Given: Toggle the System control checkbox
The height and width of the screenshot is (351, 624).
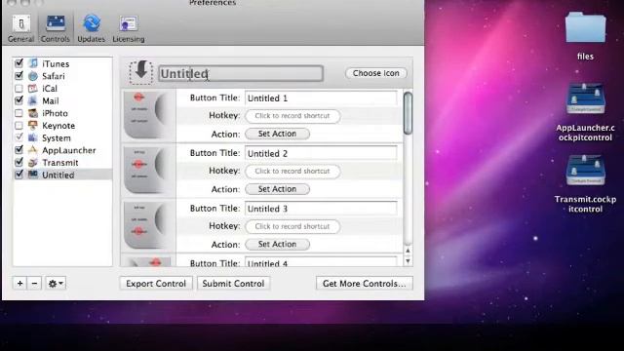Looking at the screenshot, I should point(19,137).
